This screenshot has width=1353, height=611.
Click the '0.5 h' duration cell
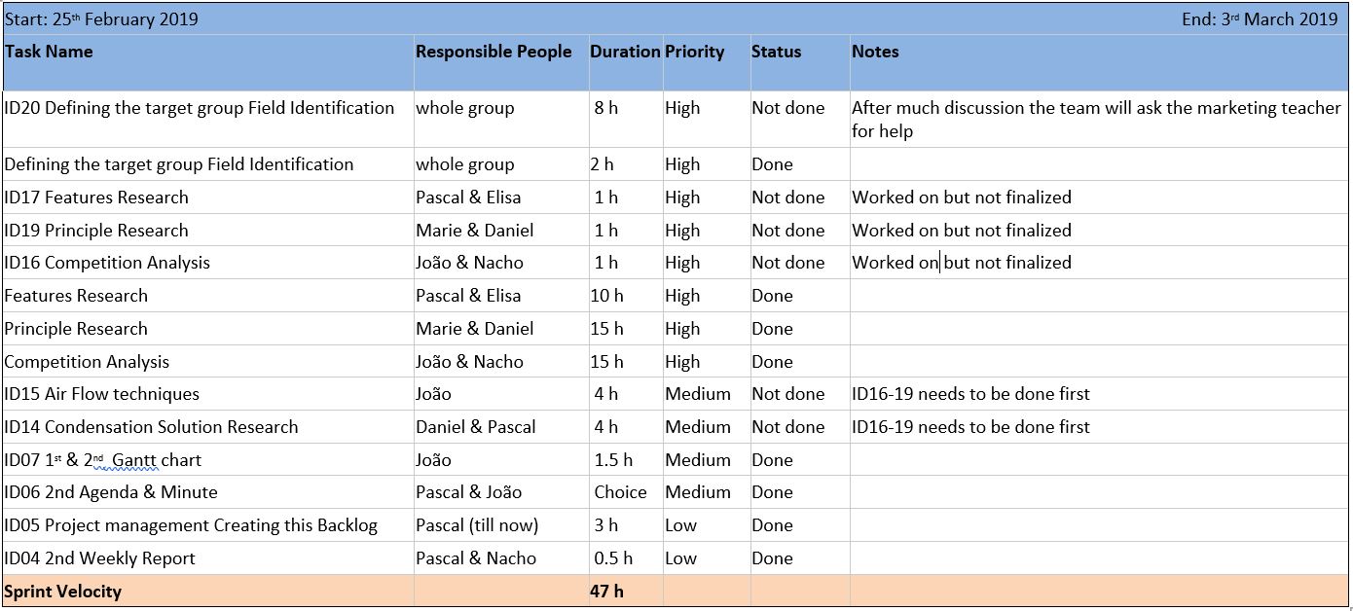pos(613,558)
